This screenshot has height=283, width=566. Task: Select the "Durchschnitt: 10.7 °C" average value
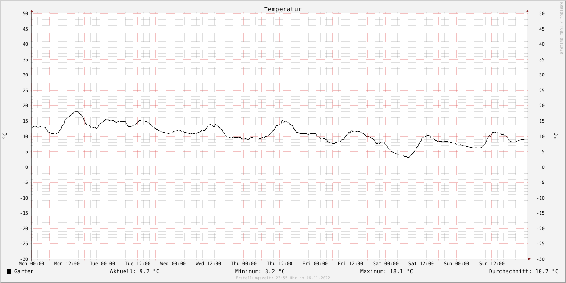[524, 271]
